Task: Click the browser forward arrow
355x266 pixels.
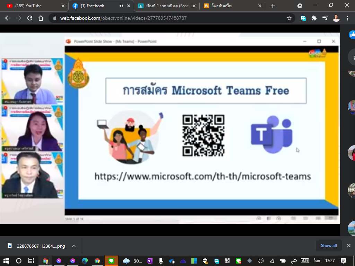Action: pos(19,18)
